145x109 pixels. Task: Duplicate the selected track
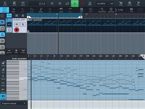coord(23,51)
